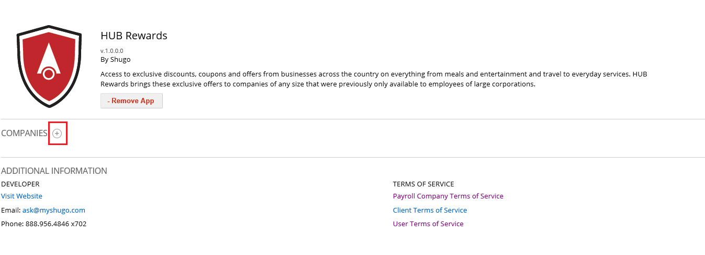Viewport: 705px width, 255px height.
Task: Click the Email: label text
Action: 11,210
